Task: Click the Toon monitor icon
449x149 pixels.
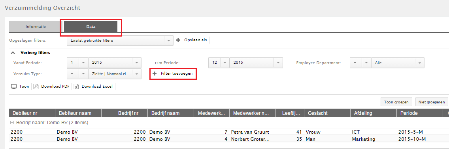Action: 14,86
